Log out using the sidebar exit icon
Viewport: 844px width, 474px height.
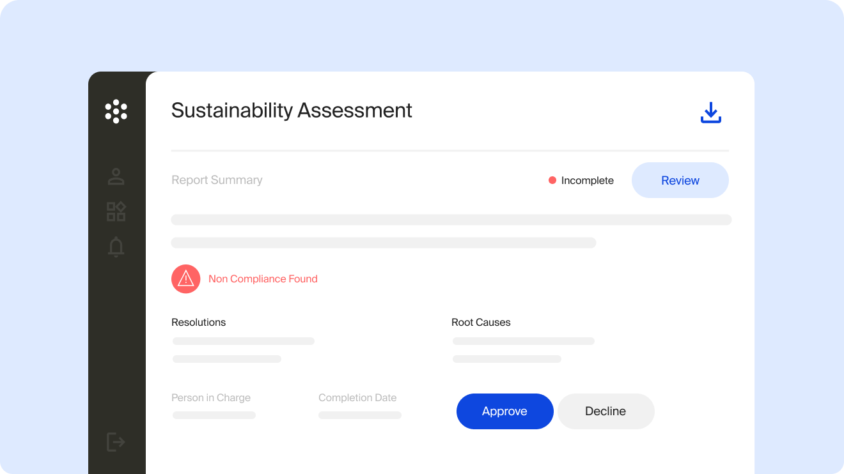click(115, 441)
